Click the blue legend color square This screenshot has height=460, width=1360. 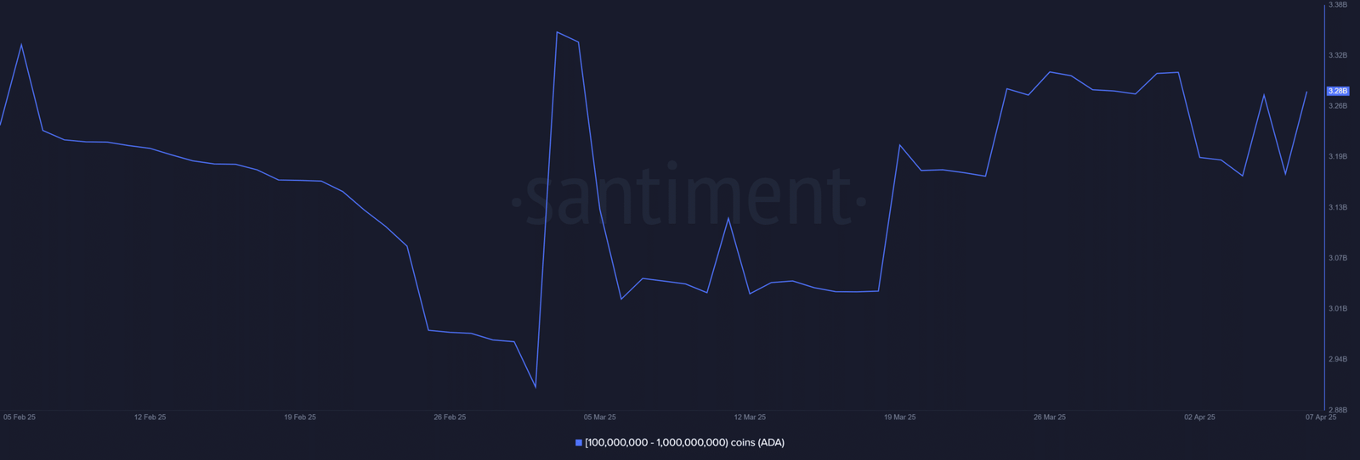pos(579,443)
